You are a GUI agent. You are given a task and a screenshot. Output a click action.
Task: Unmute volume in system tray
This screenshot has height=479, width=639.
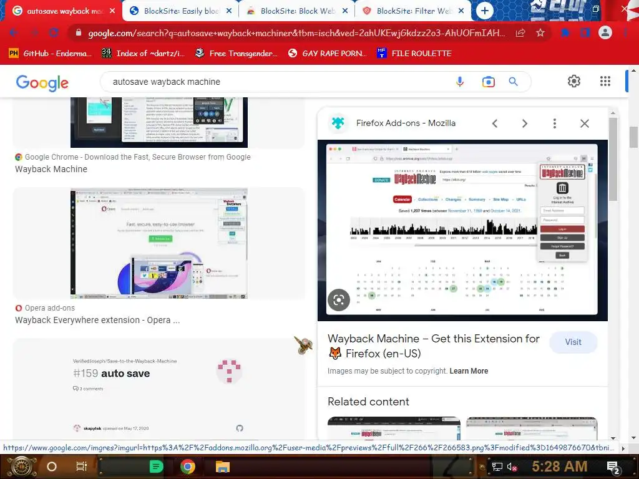click(512, 467)
